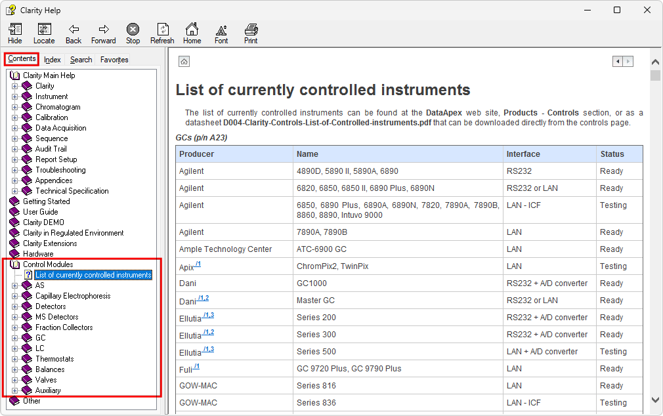Image resolution: width=663 pixels, height=416 pixels.
Task: Select the MS Detectors tree item
Action: pyautogui.click(x=57, y=317)
